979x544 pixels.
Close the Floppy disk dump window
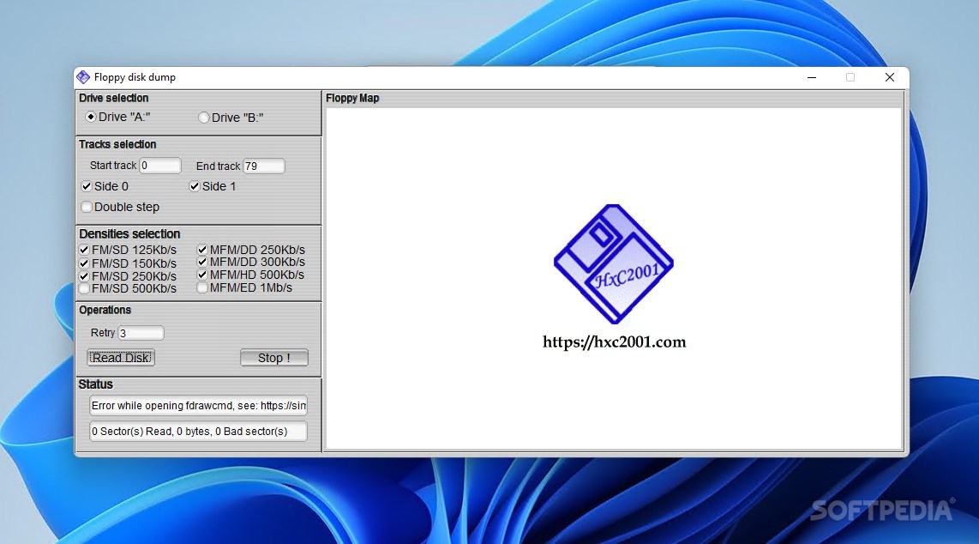(x=890, y=77)
